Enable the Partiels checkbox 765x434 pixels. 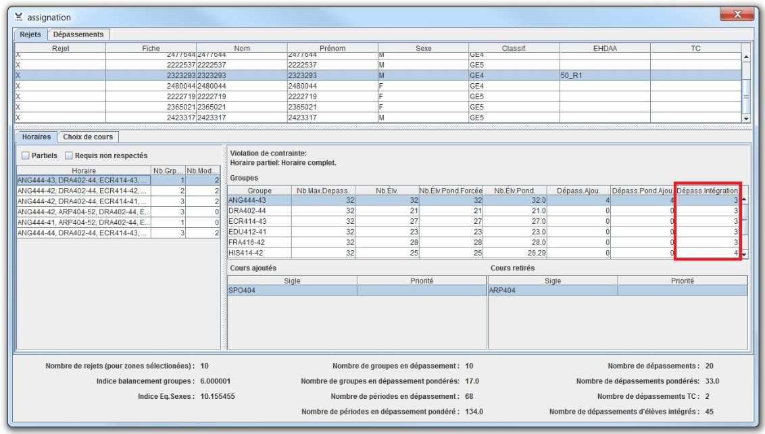(x=26, y=155)
